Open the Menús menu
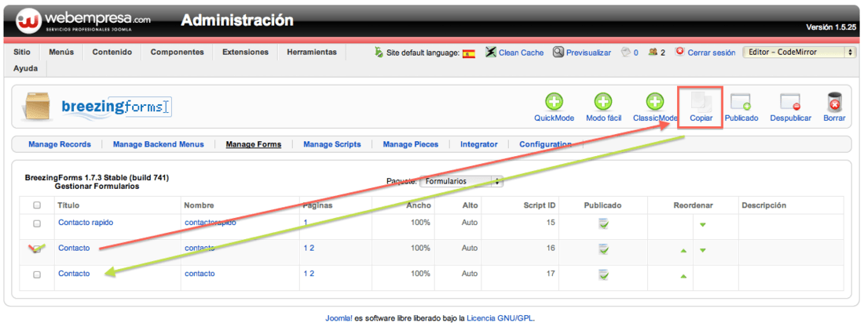This screenshot has height=323, width=864. [x=60, y=53]
